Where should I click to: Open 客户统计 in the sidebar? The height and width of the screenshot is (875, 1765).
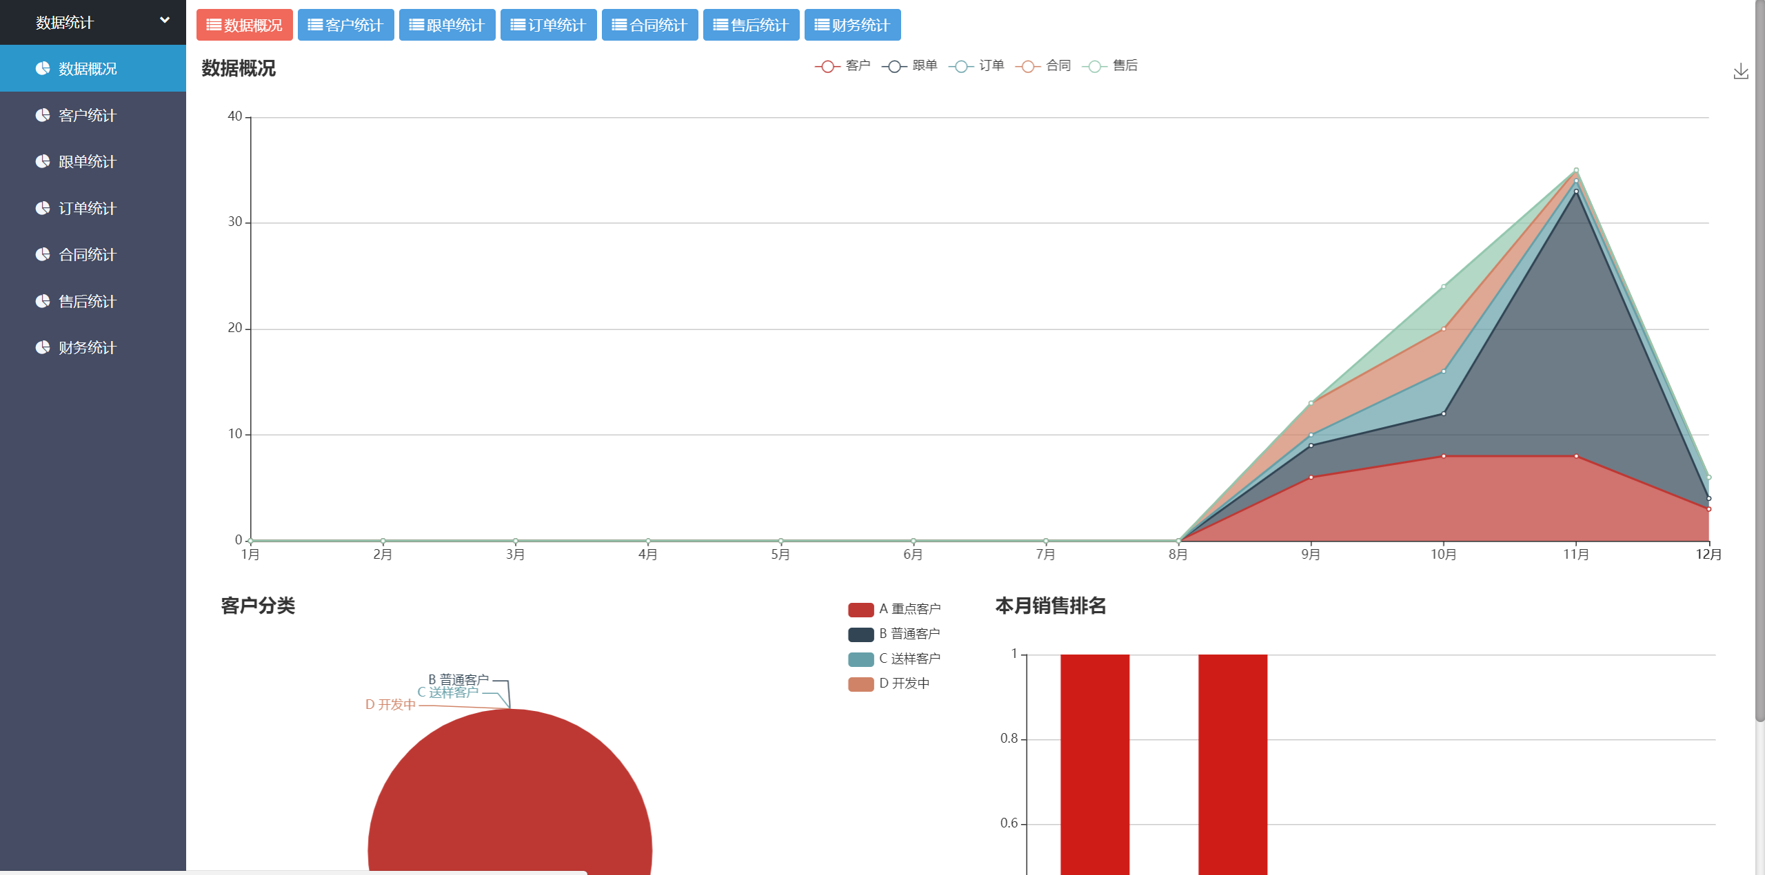pos(93,115)
